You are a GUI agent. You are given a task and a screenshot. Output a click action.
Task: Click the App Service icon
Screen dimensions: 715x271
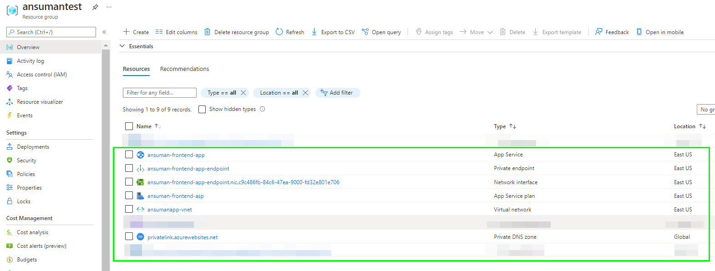pyautogui.click(x=140, y=155)
